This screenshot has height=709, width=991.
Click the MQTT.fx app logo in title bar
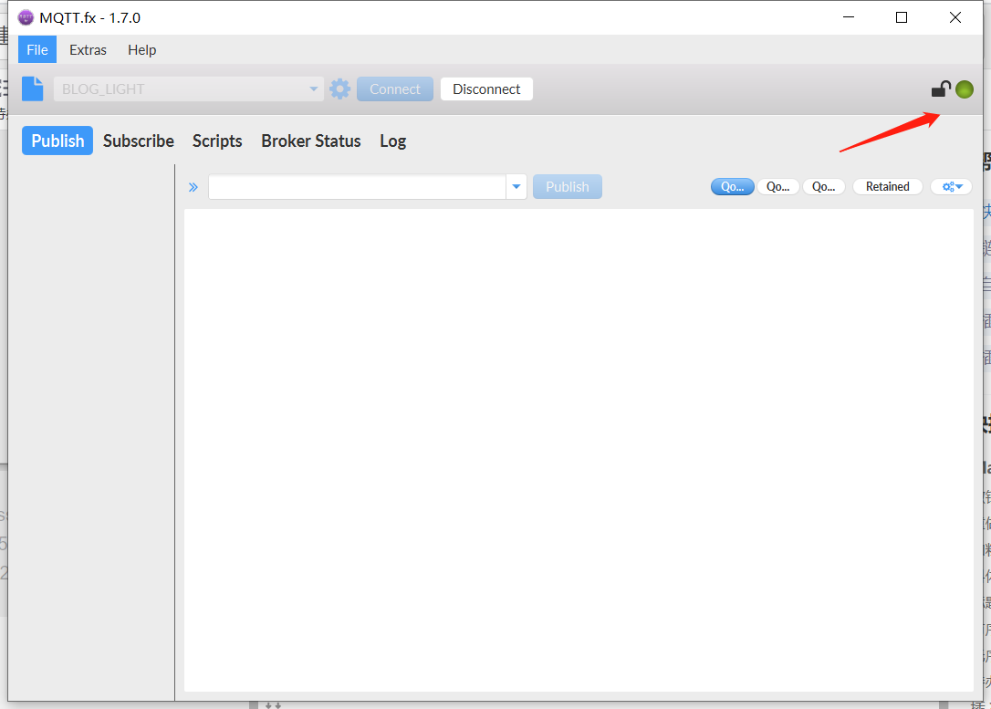click(26, 17)
